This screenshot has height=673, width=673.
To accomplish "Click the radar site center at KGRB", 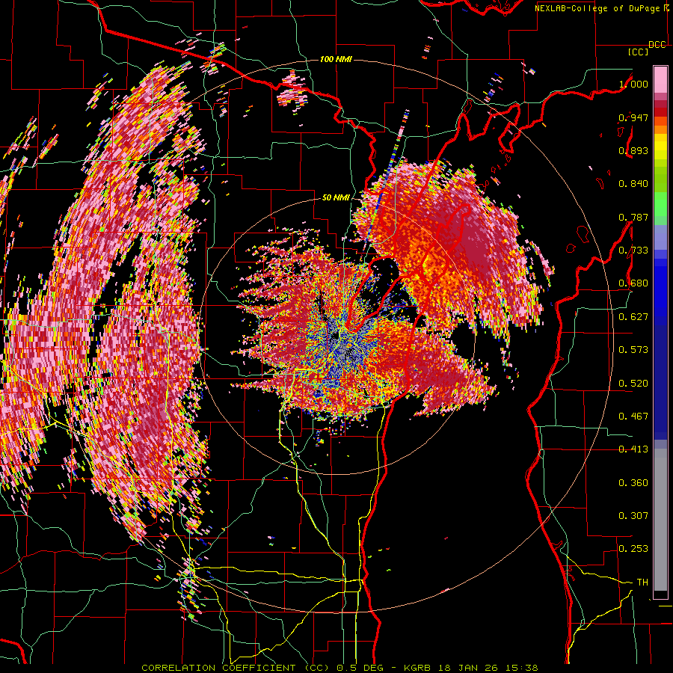I will (336, 336).
